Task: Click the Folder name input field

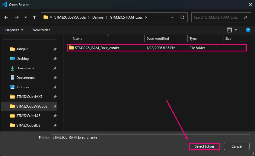Action: pyautogui.click(x=150, y=138)
